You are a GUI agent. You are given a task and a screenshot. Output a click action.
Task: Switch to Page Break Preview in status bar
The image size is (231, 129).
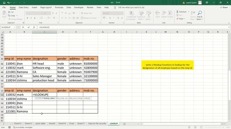201,128
